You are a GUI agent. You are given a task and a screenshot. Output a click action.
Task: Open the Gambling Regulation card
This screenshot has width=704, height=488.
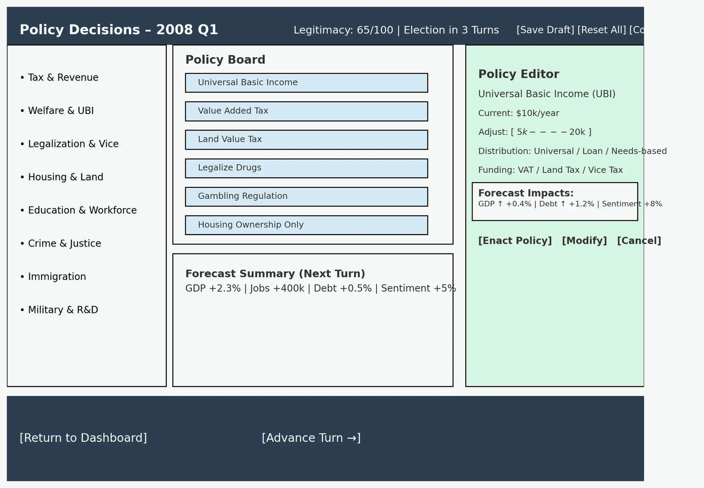tap(307, 197)
